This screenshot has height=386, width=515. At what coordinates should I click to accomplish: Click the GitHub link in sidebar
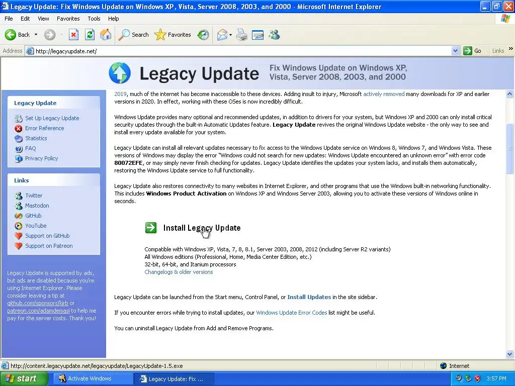click(33, 216)
